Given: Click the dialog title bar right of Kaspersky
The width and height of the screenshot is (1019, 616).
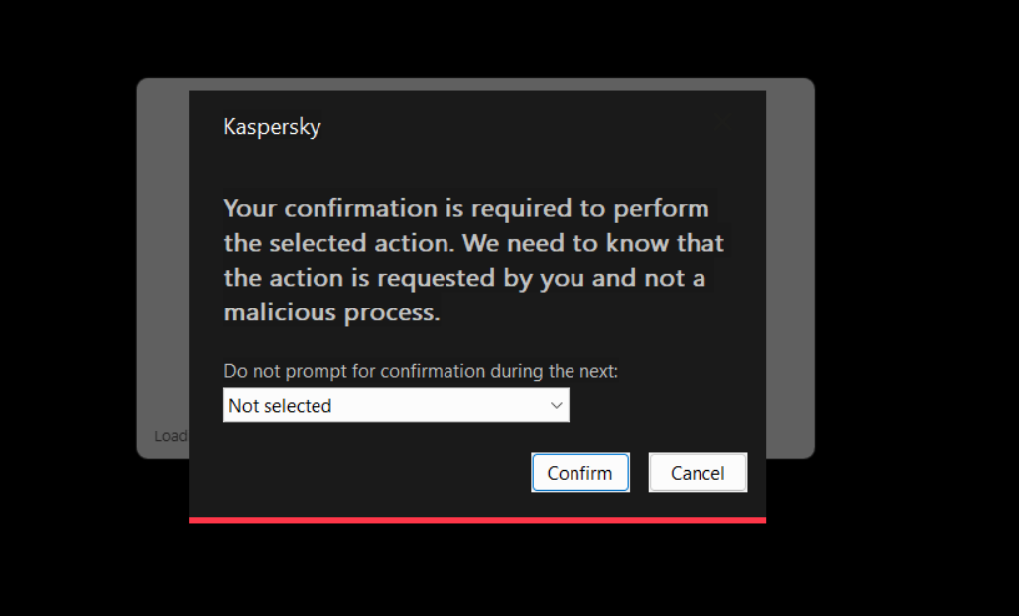Looking at the screenshot, I should 496,127.
